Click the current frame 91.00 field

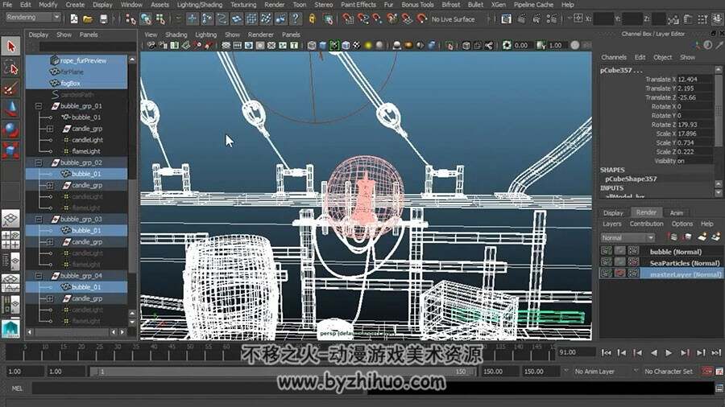(576, 352)
